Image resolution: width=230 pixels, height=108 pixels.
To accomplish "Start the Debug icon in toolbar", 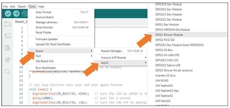I will pos(25,14).
